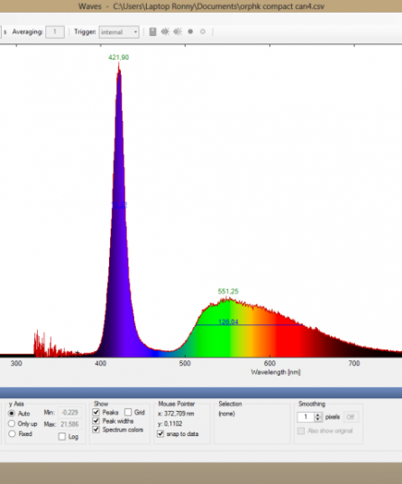Toggle the Peaks checkbox

click(96, 412)
